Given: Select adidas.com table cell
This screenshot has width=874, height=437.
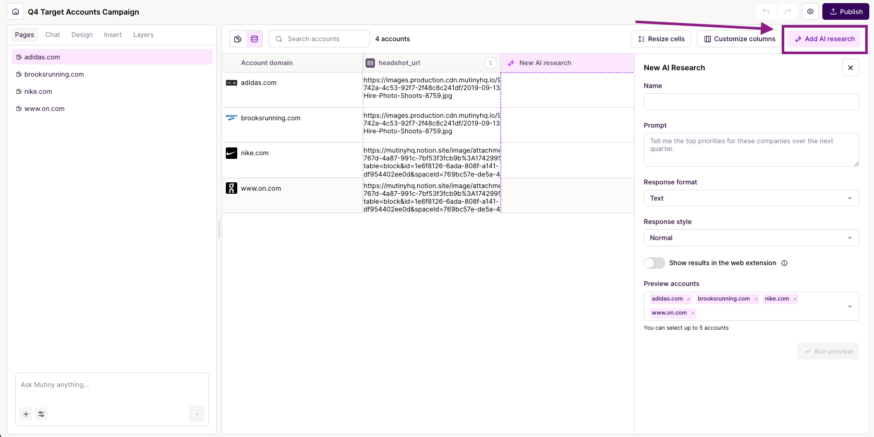Looking at the screenshot, I should click(292, 90).
